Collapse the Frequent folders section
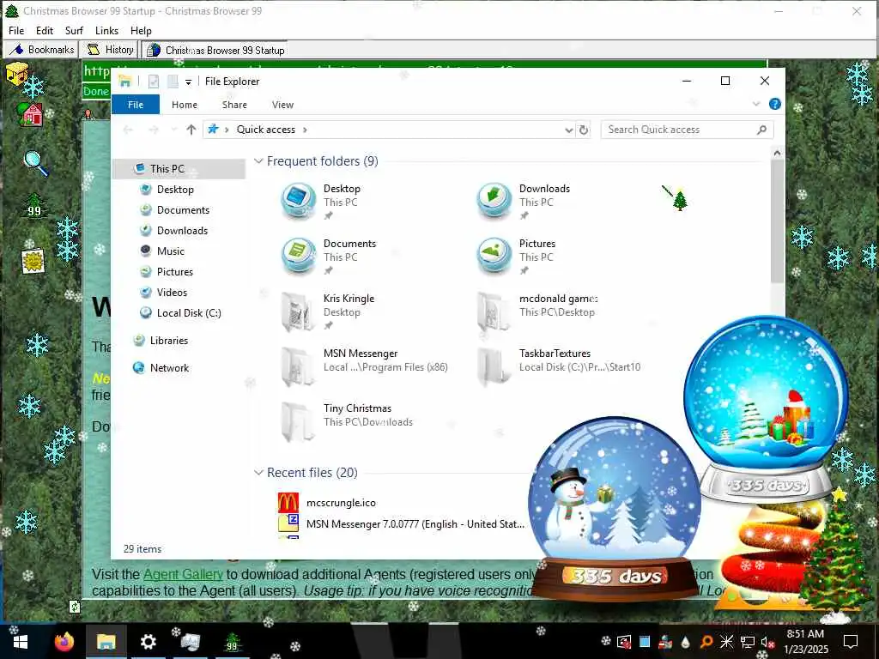Image resolution: width=879 pixels, height=659 pixels. (258, 161)
